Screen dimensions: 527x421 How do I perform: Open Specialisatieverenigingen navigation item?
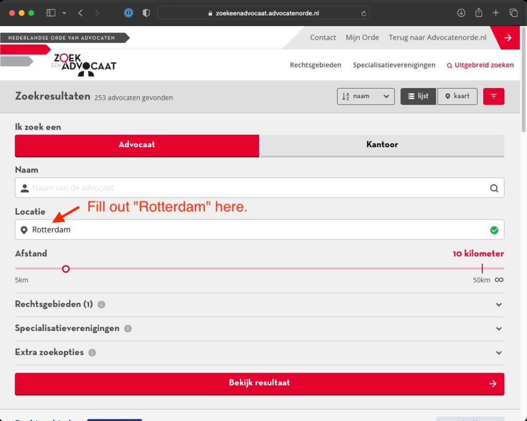point(394,65)
